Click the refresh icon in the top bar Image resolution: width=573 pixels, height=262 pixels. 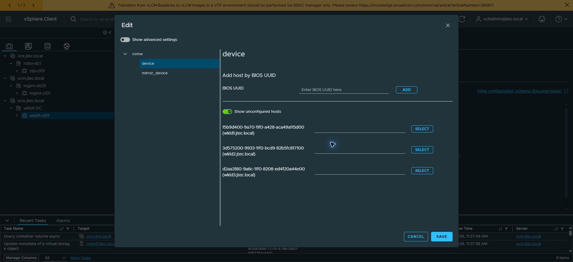(462, 19)
